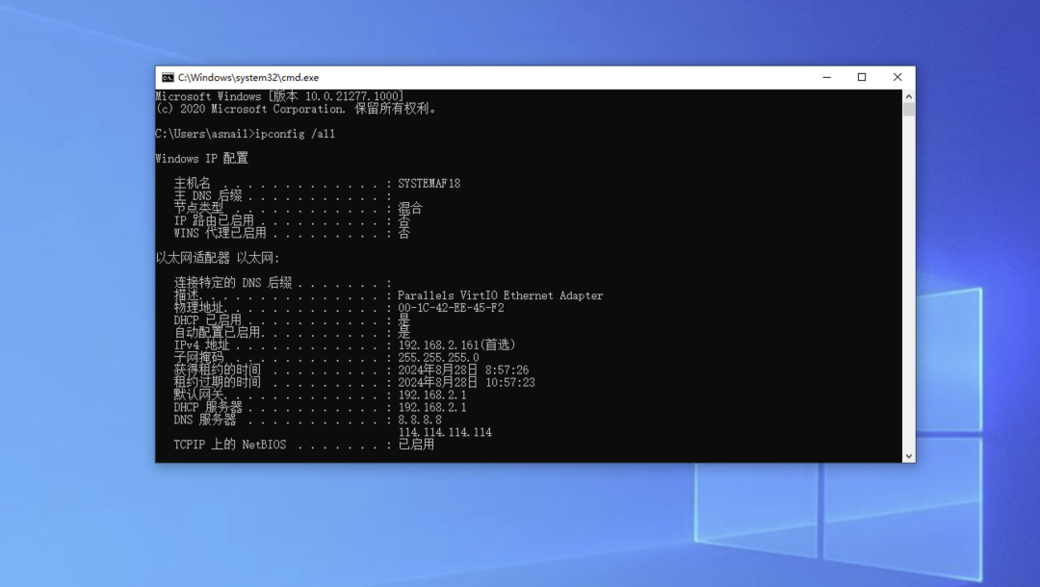Click the Microsoft Corporation copyright line
The image size is (1040, 587).
point(296,109)
